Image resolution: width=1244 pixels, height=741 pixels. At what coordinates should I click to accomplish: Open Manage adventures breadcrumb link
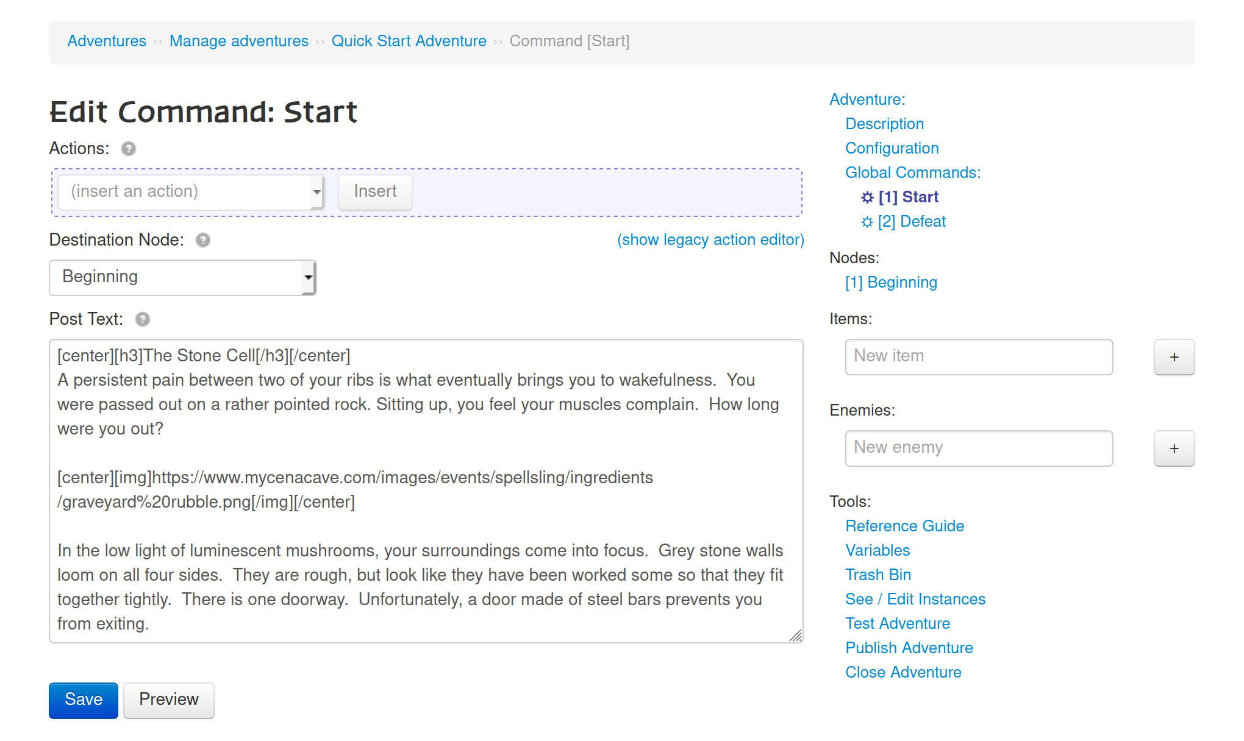click(x=239, y=41)
